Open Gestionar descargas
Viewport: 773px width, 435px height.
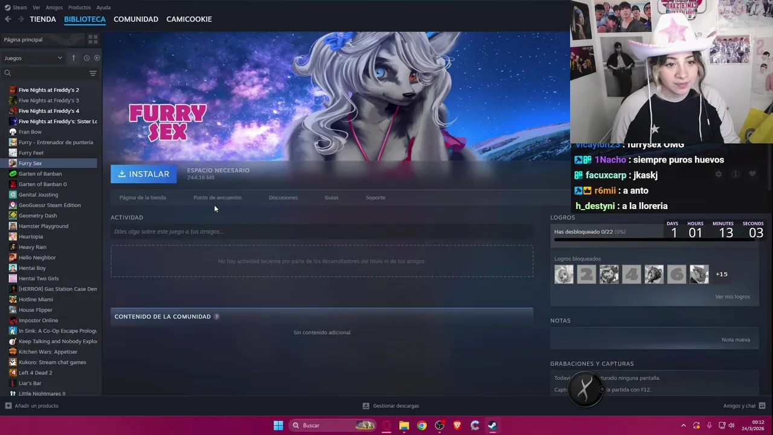pyautogui.click(x=391, y=406)
